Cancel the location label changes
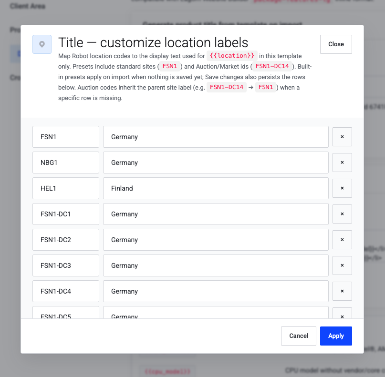 (298, 336)
